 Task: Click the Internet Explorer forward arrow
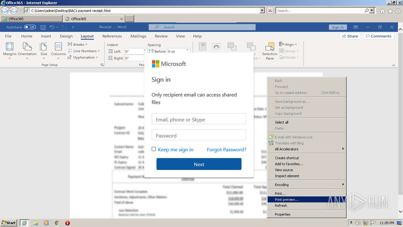pyautogui.click(x=14, y=11)
